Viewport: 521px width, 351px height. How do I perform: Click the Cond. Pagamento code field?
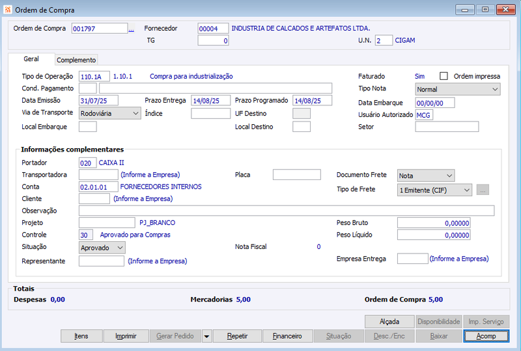pos(88,88)
